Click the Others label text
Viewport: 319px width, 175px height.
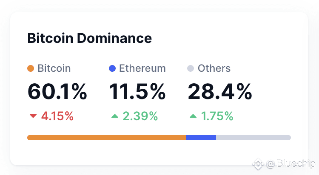pos(214,68)
